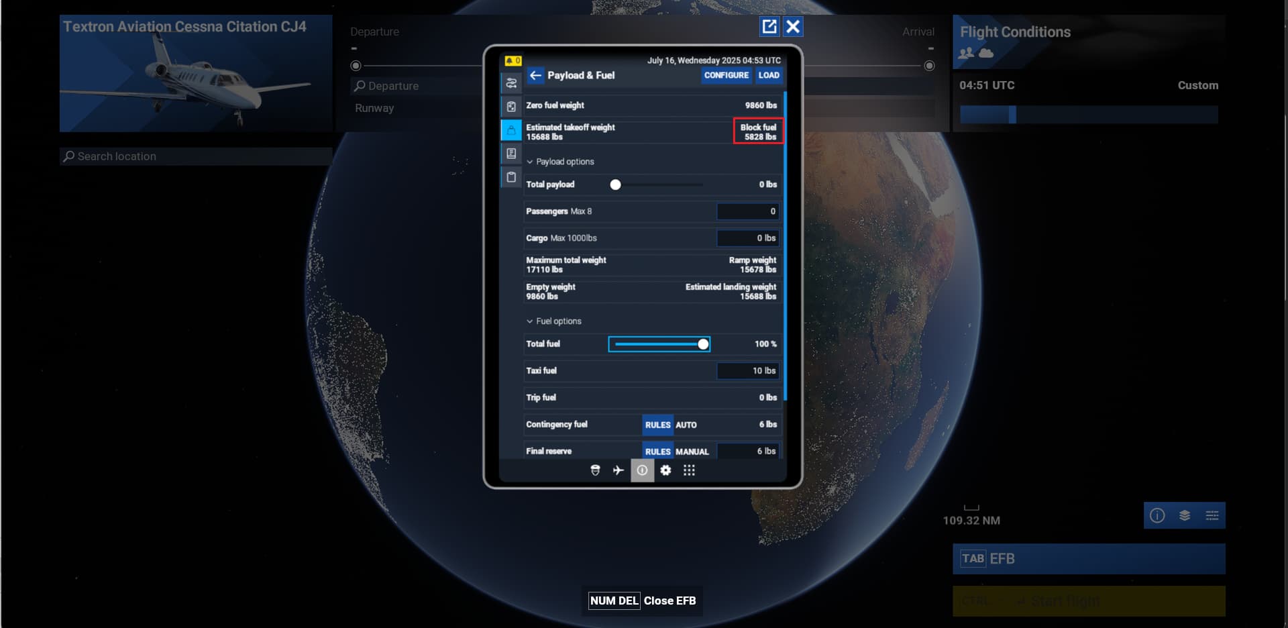
Task: Click the Maximum total weight 17110 lbs text
Action: 566,264
